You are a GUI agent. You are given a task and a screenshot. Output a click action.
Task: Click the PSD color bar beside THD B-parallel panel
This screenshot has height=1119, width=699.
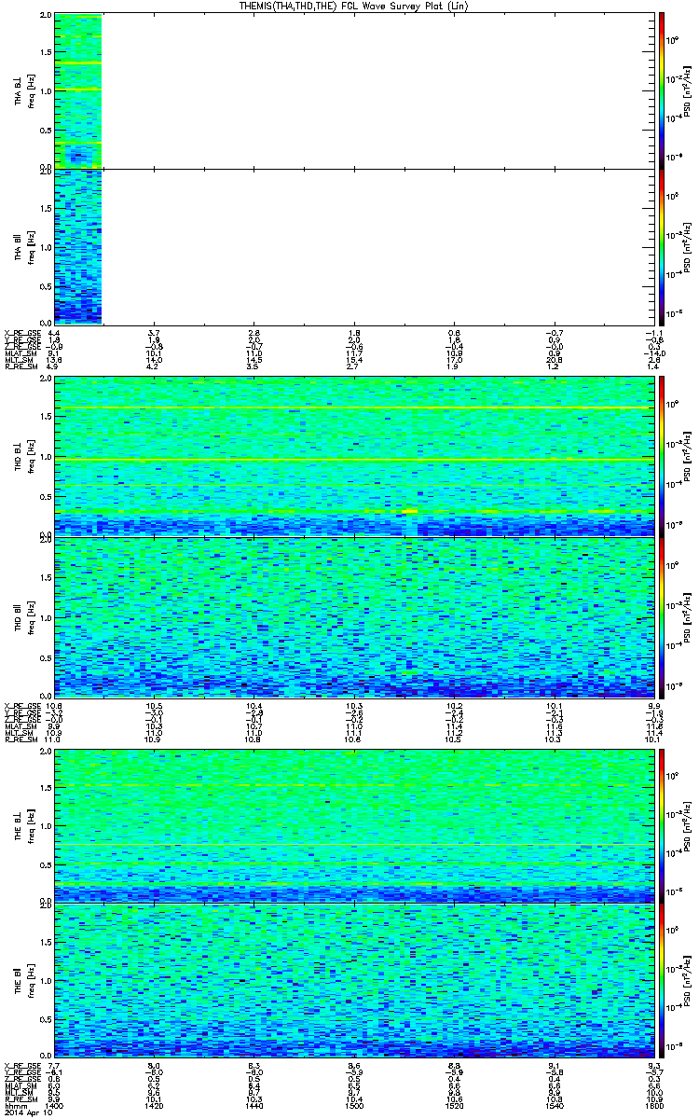click(x=661, y=616)
